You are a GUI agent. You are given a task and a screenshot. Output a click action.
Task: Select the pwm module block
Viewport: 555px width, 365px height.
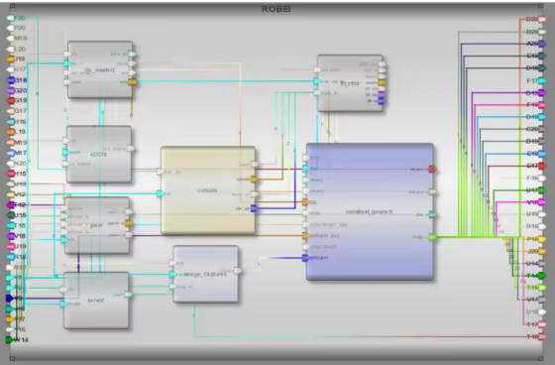coord(97,225)
